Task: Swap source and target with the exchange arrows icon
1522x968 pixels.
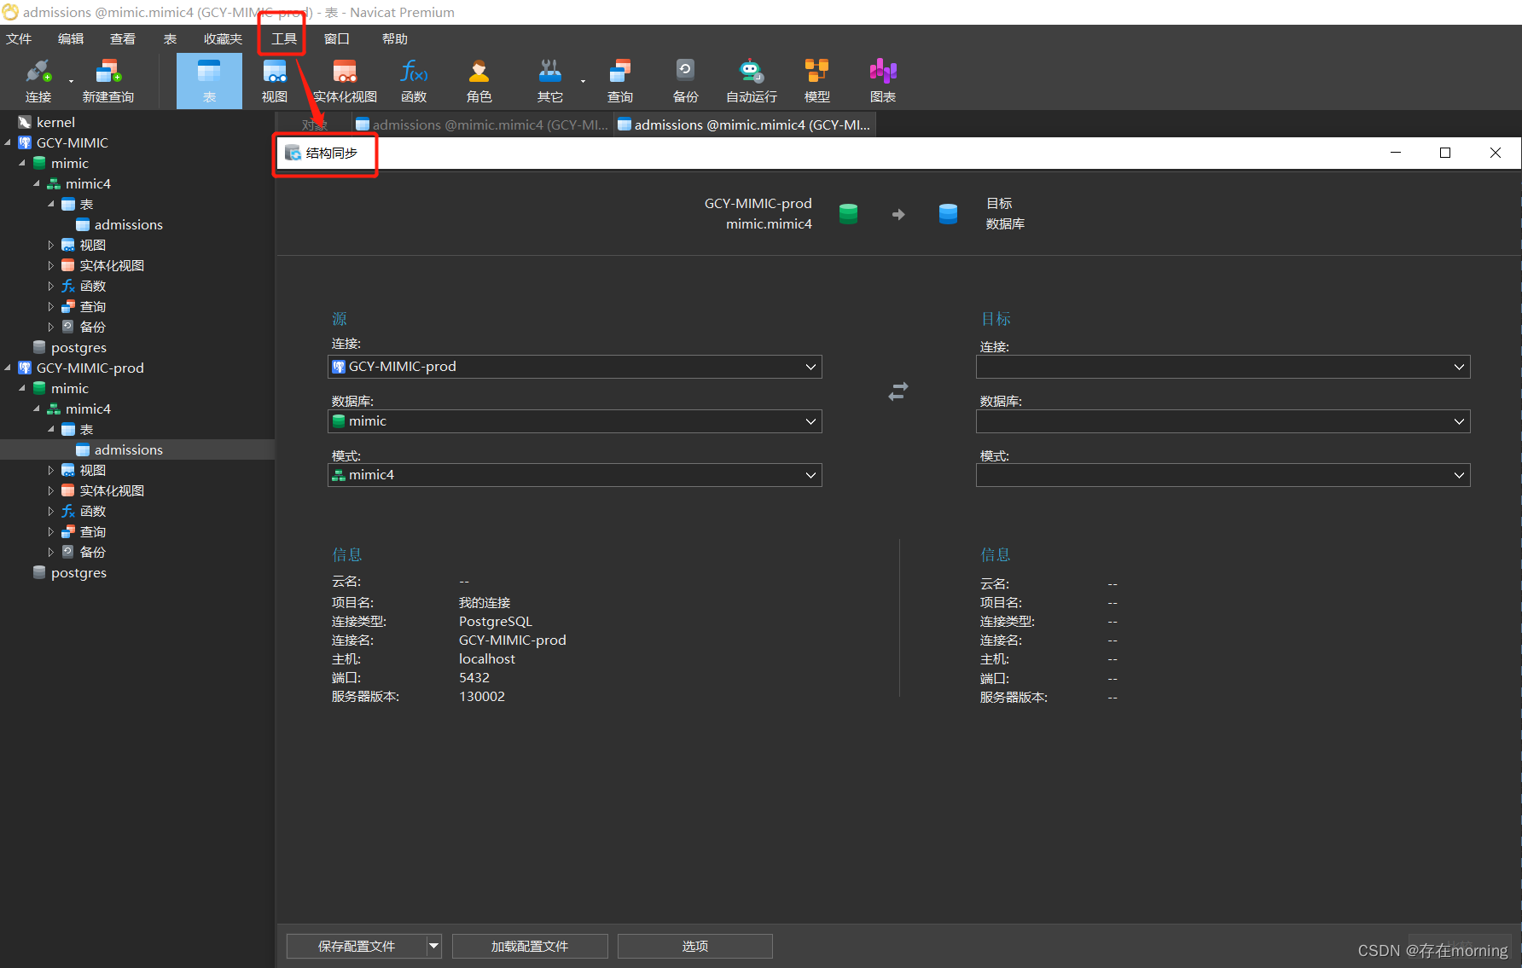Action: pyautogui.click(x=898, y=391)
